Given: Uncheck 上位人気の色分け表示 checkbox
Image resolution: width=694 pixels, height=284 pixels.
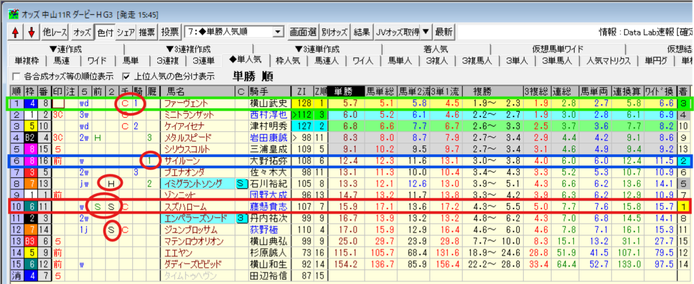Looking at the screenshot, I should (125, 76).
